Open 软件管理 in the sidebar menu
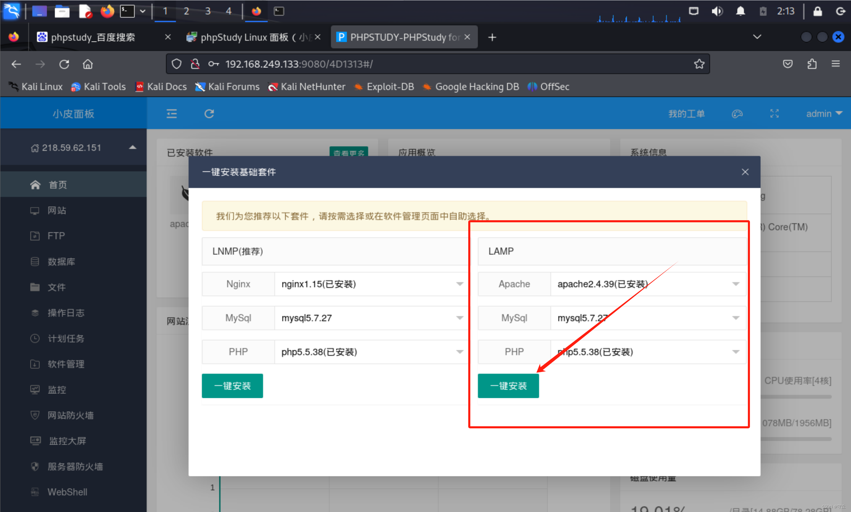This screenshot has width=851, height=512. pos(66,364)
